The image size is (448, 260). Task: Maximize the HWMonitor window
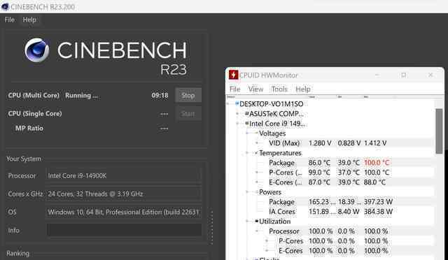(403, 75)
